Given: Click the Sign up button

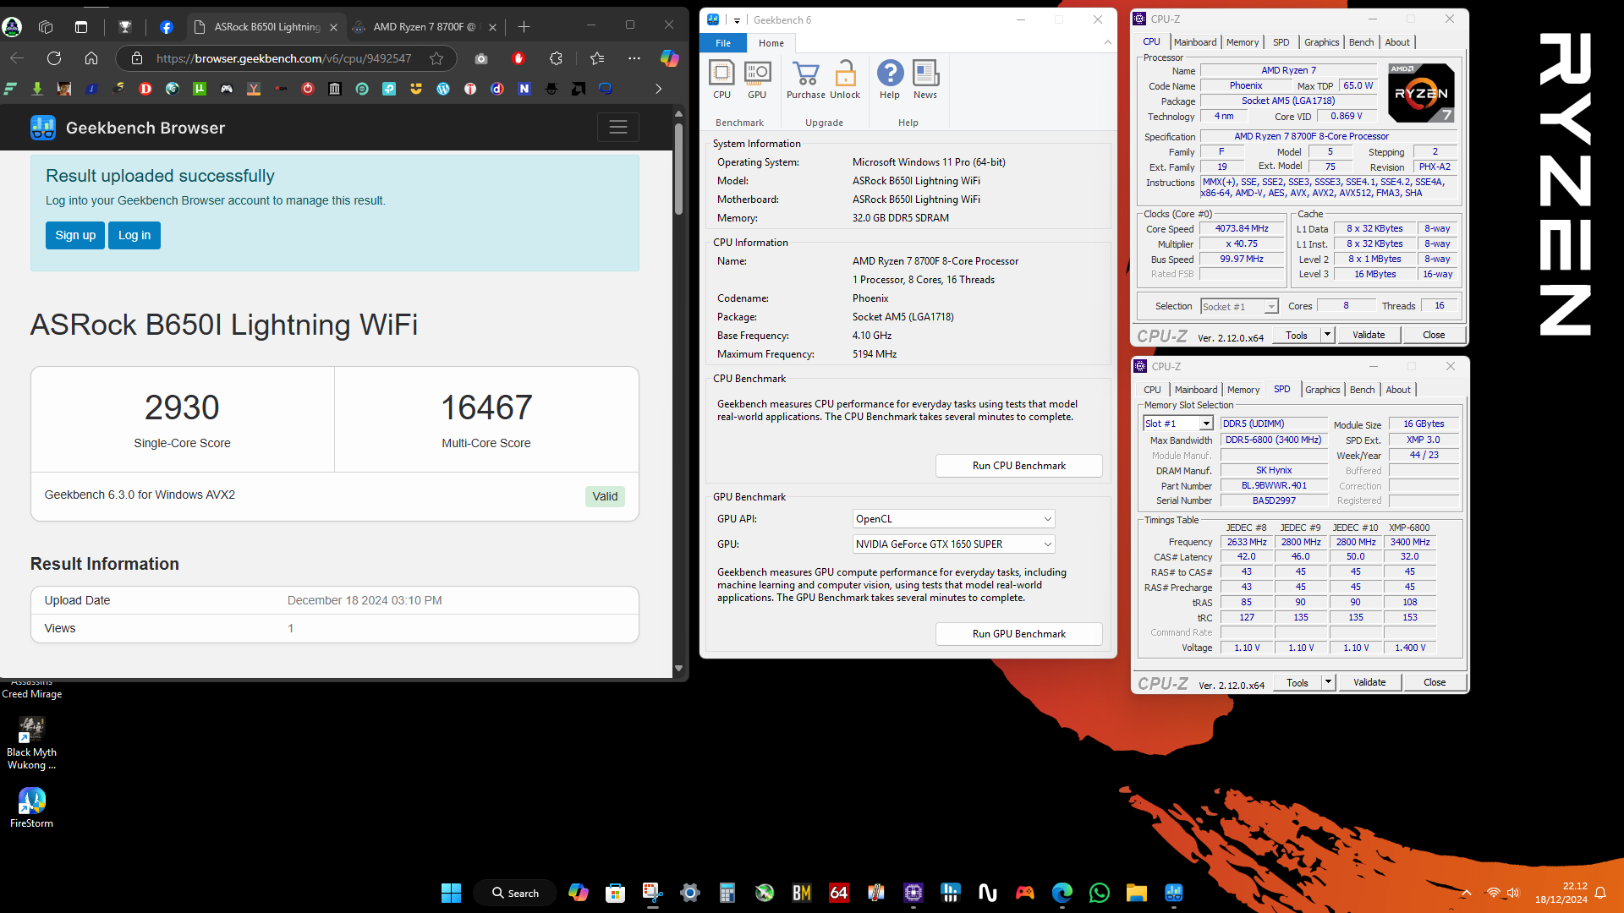Looking at the screenshot, I should coord(75,235).
